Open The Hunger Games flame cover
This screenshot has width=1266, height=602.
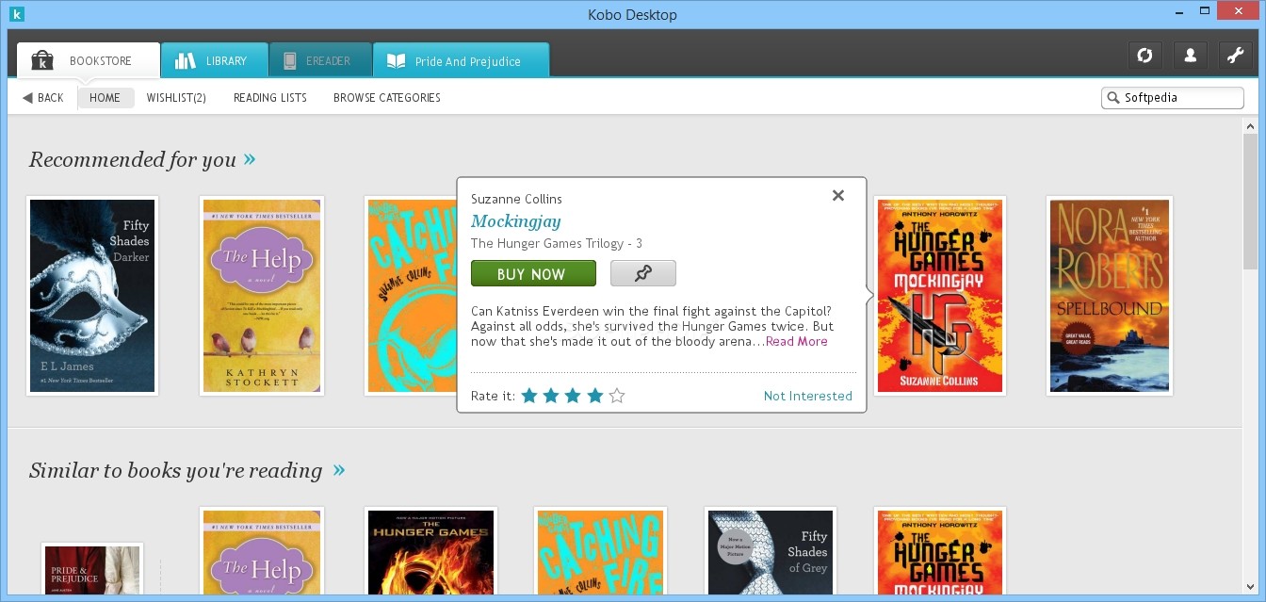click(431, 551)
